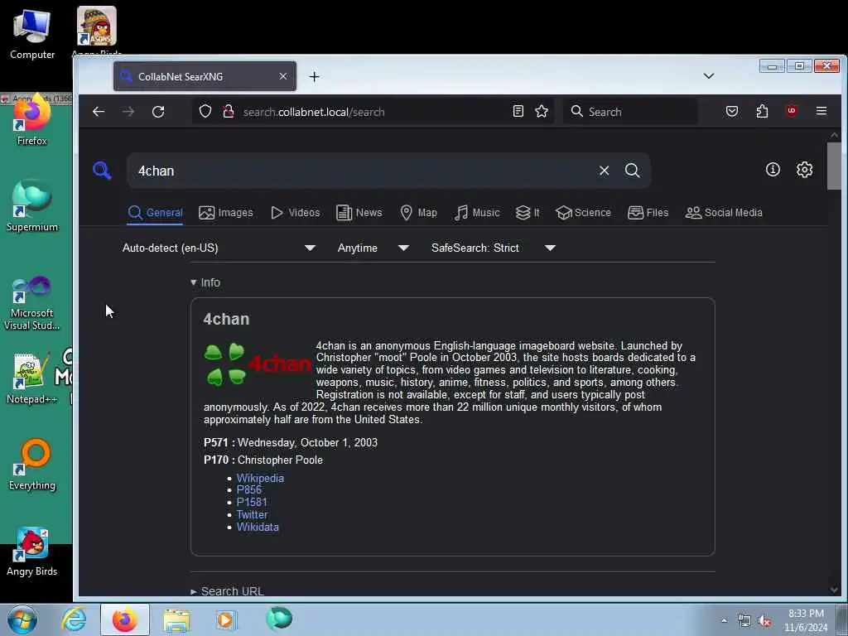This screenshot has height=636, width=848.
Task: Open a new browser tab
Action: 314,77
